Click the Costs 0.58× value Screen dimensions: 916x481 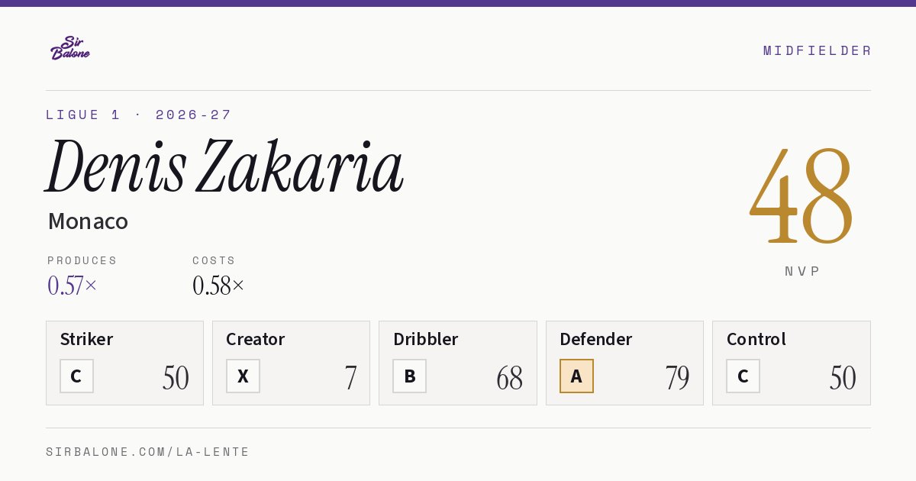(218, 286)
